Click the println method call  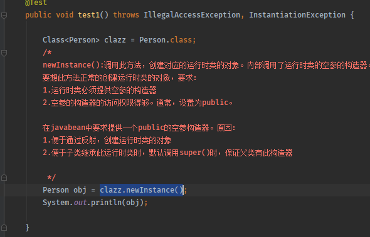tap(106, 203)
